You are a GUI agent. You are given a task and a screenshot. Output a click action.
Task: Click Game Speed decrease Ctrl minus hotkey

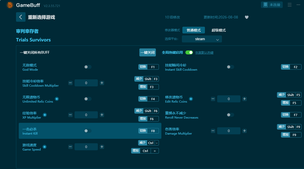pyautogui.click(x=148, y=143)
